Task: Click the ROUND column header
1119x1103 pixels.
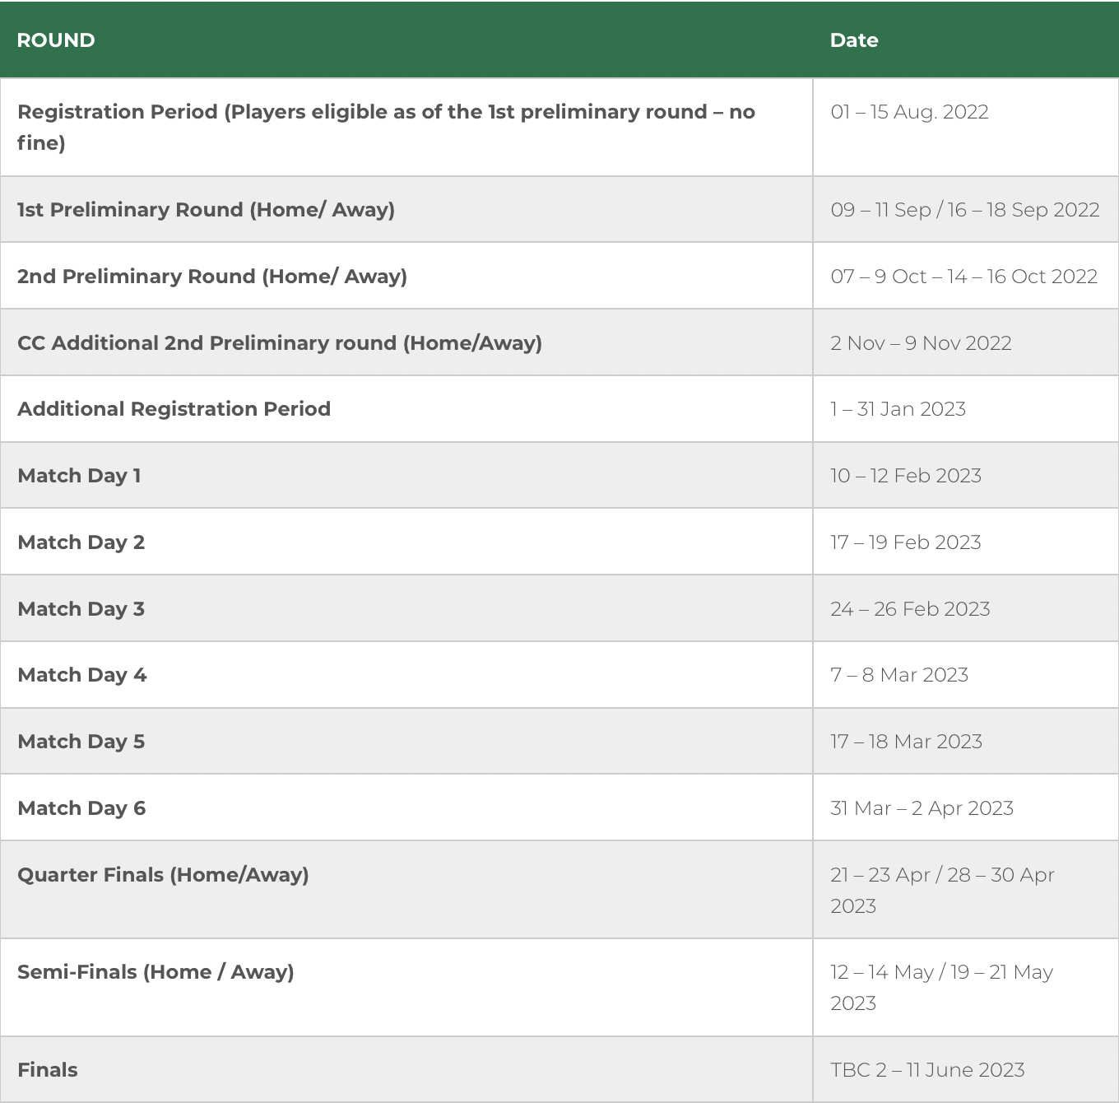Action: point(56,40)
